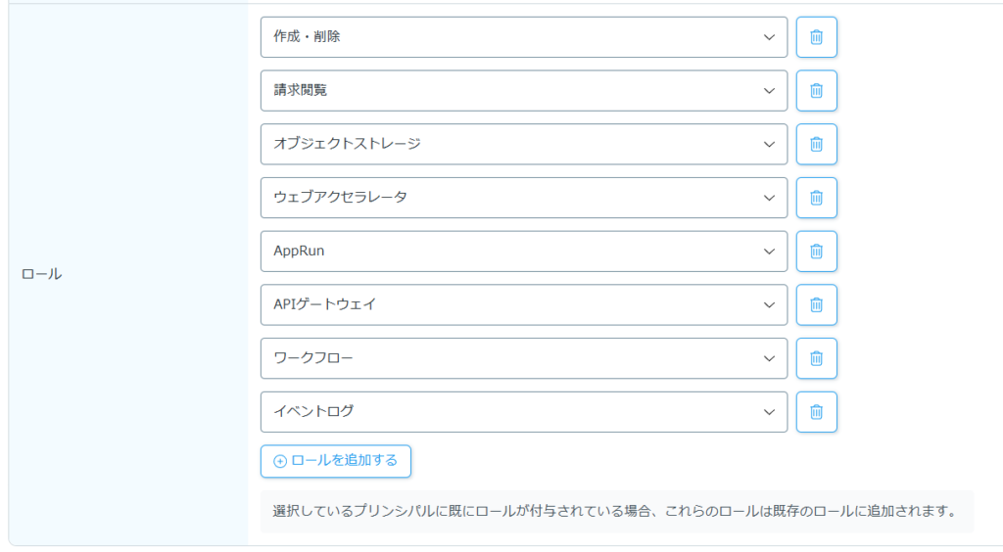
Task: Click trash icon beside イベントログ
Action: click(x=816, y=412)
